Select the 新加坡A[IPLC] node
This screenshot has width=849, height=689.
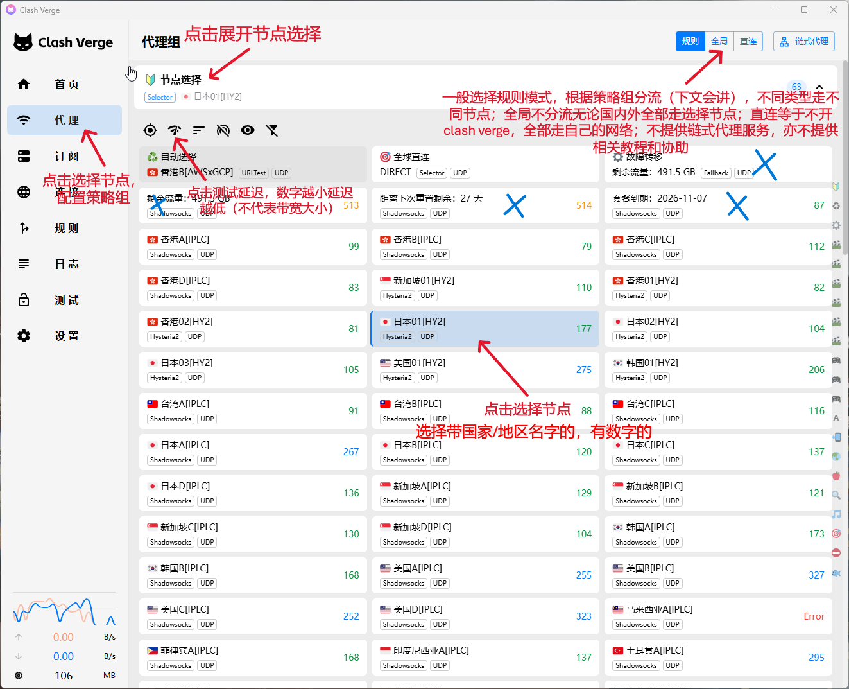(485, 493)
